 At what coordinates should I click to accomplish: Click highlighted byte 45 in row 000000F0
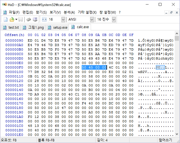pyautogui.click(x=91, y=67)
